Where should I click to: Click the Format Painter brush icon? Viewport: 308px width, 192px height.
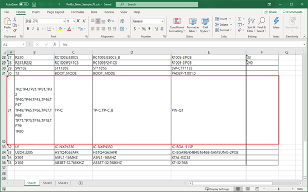click(15, 30)
